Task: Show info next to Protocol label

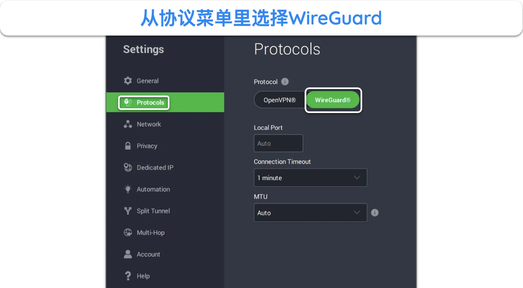Action: point(285,82)
